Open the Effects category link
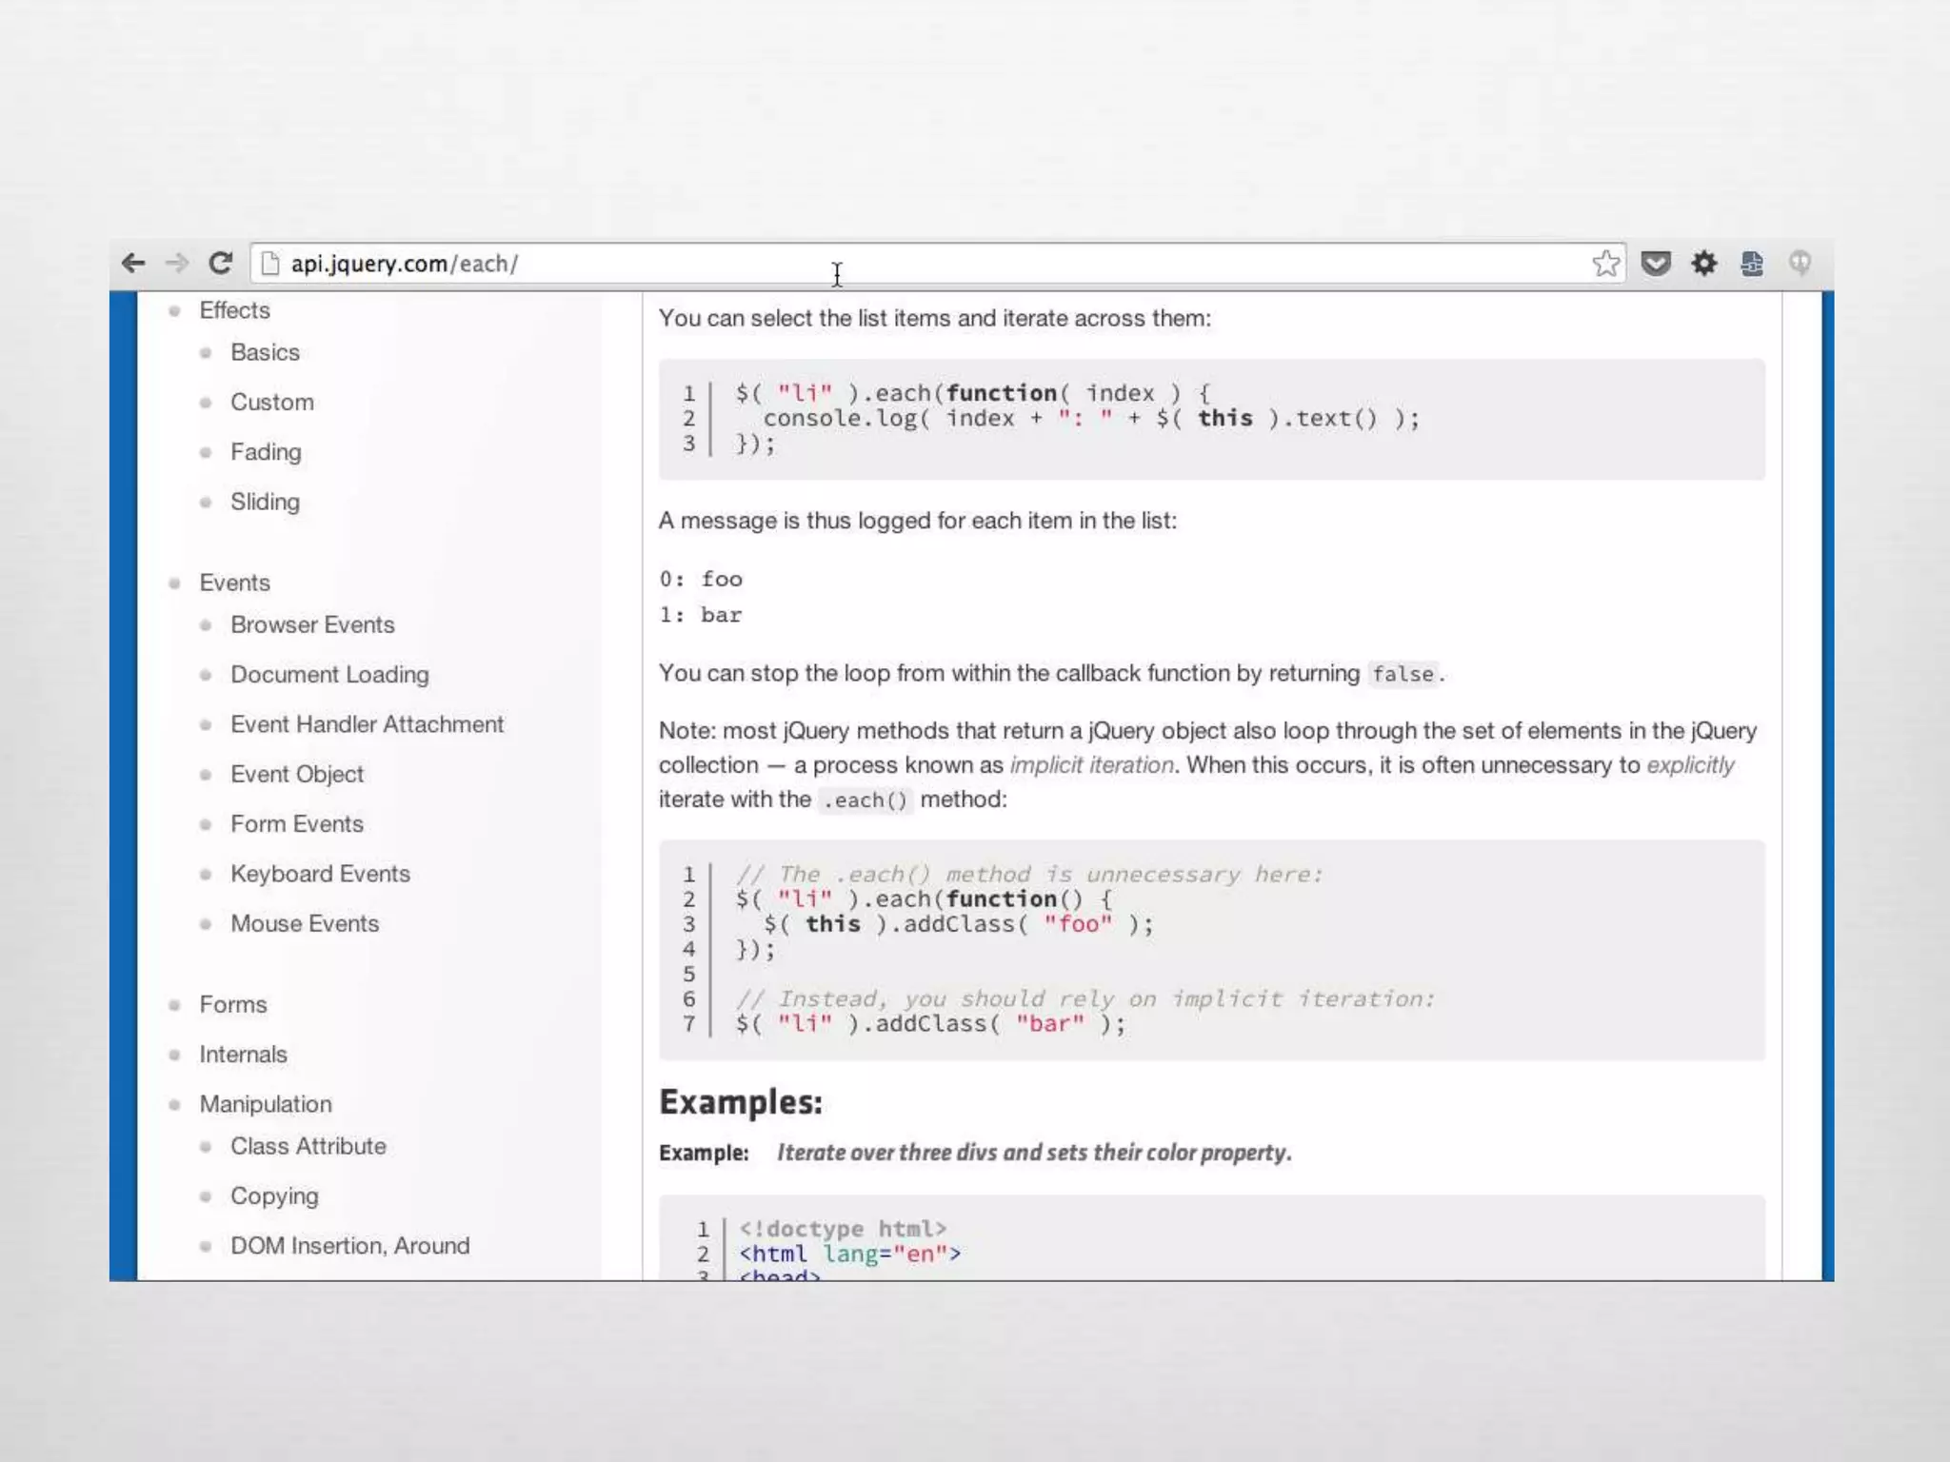 pos(234,310)
